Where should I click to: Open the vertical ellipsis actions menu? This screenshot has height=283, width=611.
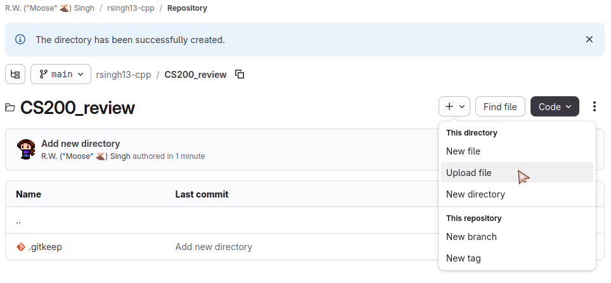[x=595, y=106]
